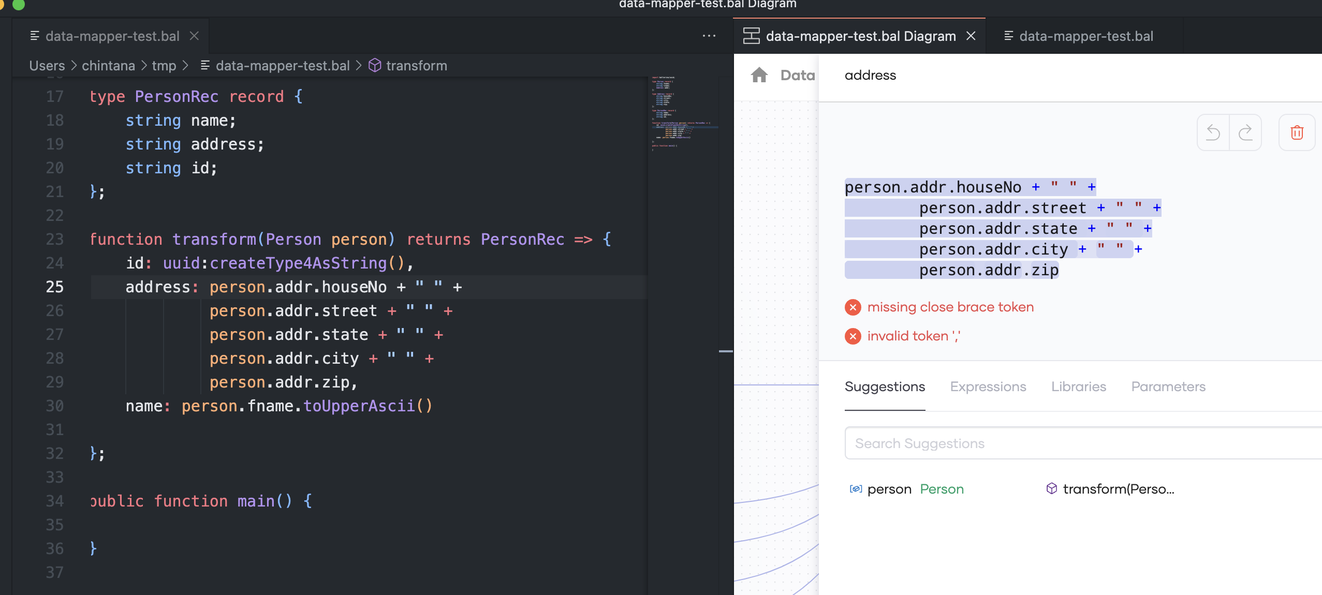Delete the address mapping via trash icon
This screenshot has width=1322, height=595.
[x=1297, y=132]
